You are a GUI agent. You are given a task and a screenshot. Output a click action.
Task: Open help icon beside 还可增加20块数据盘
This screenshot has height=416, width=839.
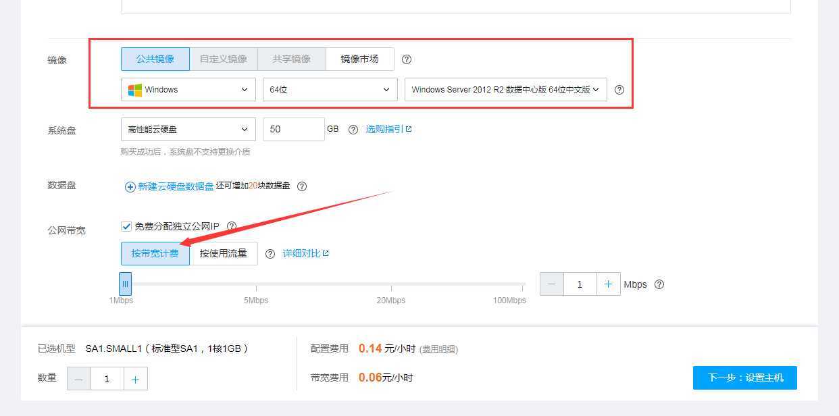point(302,186)
